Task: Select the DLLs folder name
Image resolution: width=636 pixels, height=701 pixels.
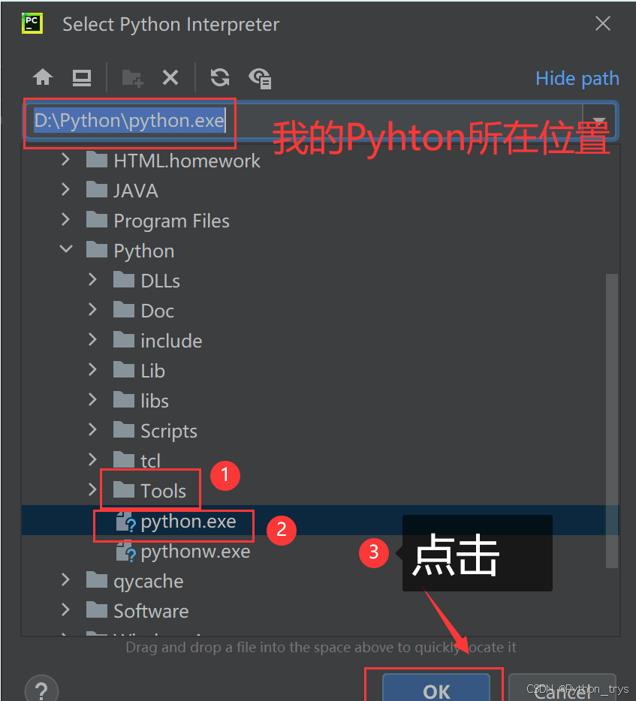Action: pyautogui.click(x=161, y=281)
